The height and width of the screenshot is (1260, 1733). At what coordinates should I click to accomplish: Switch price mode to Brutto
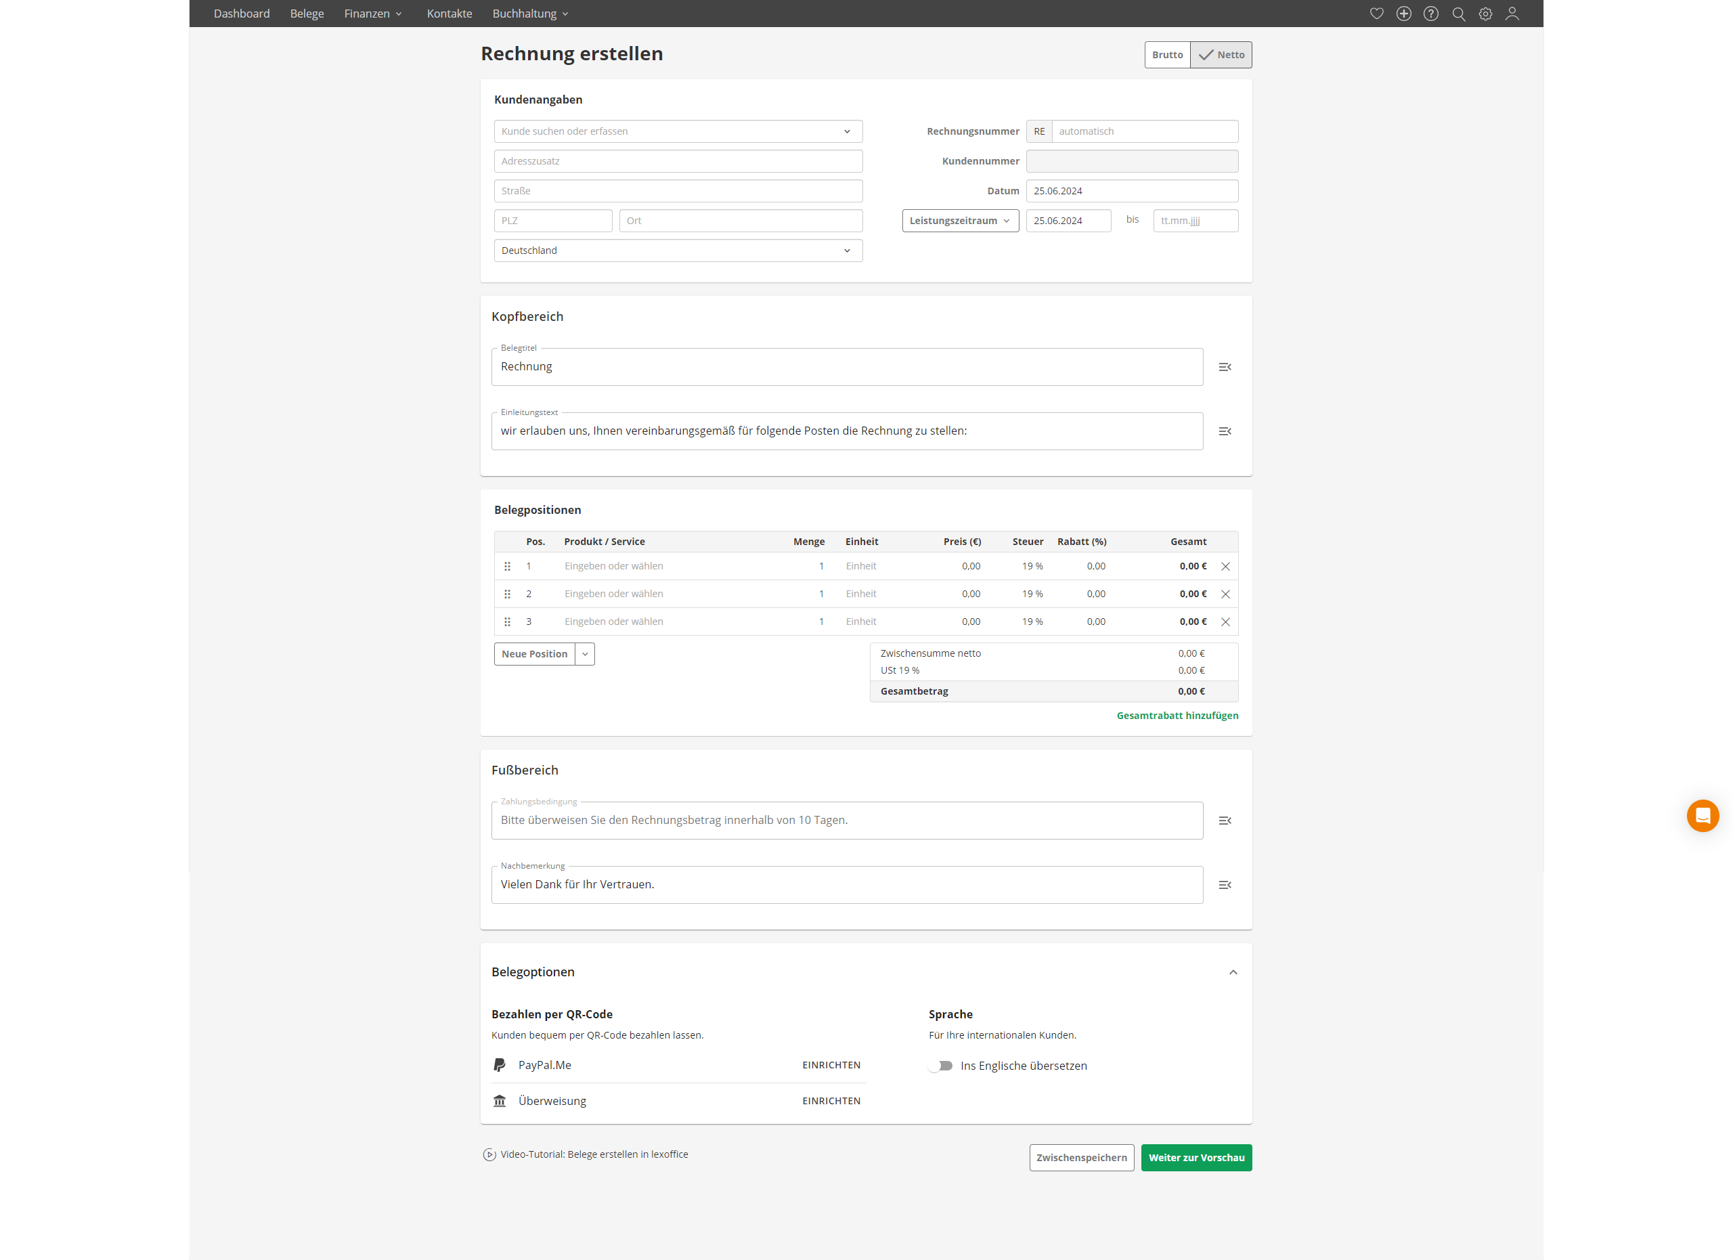1167,55
